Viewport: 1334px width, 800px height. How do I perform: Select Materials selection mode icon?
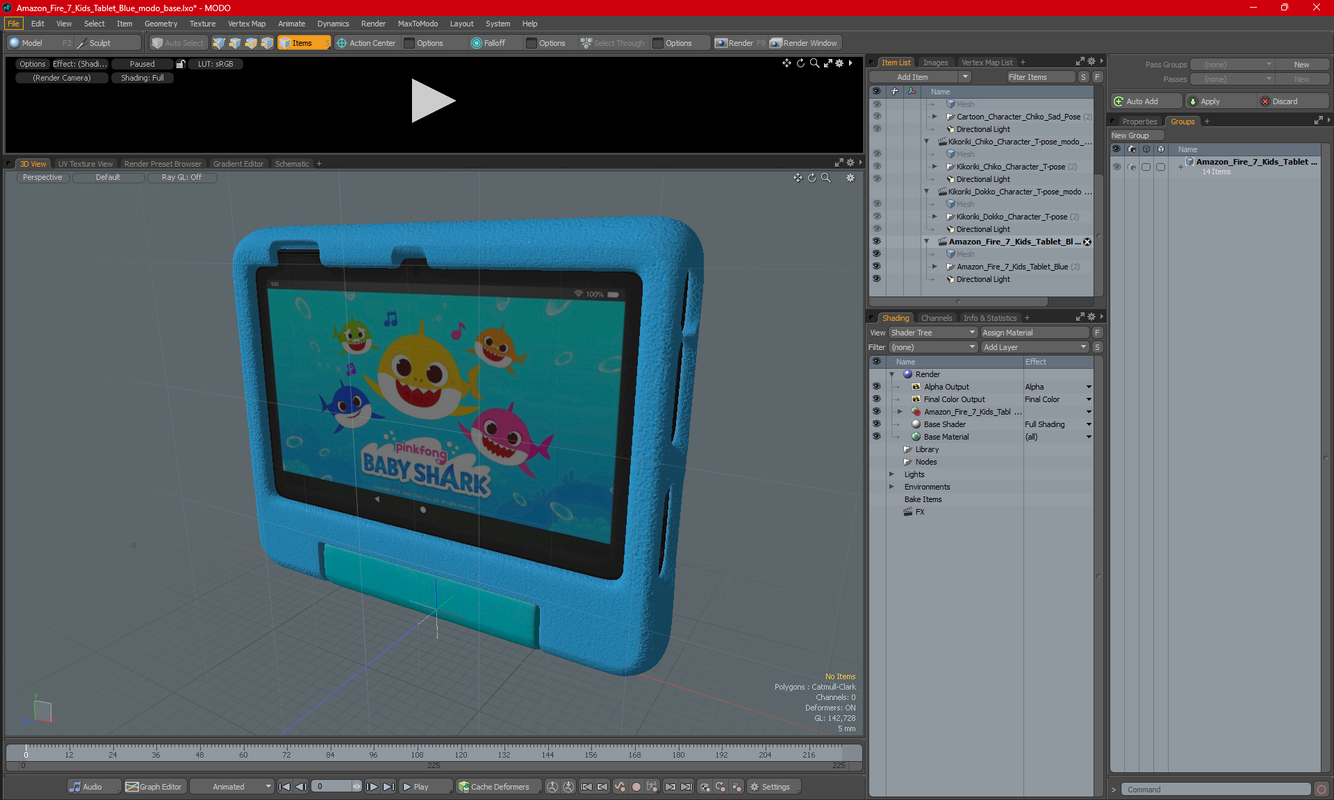point(267,43)
